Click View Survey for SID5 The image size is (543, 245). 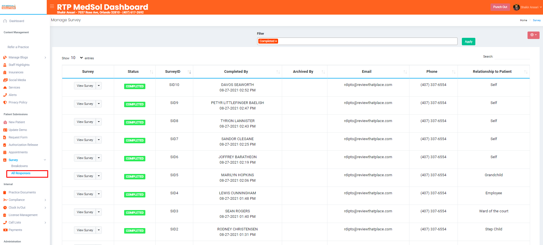(x=85, y=176)
